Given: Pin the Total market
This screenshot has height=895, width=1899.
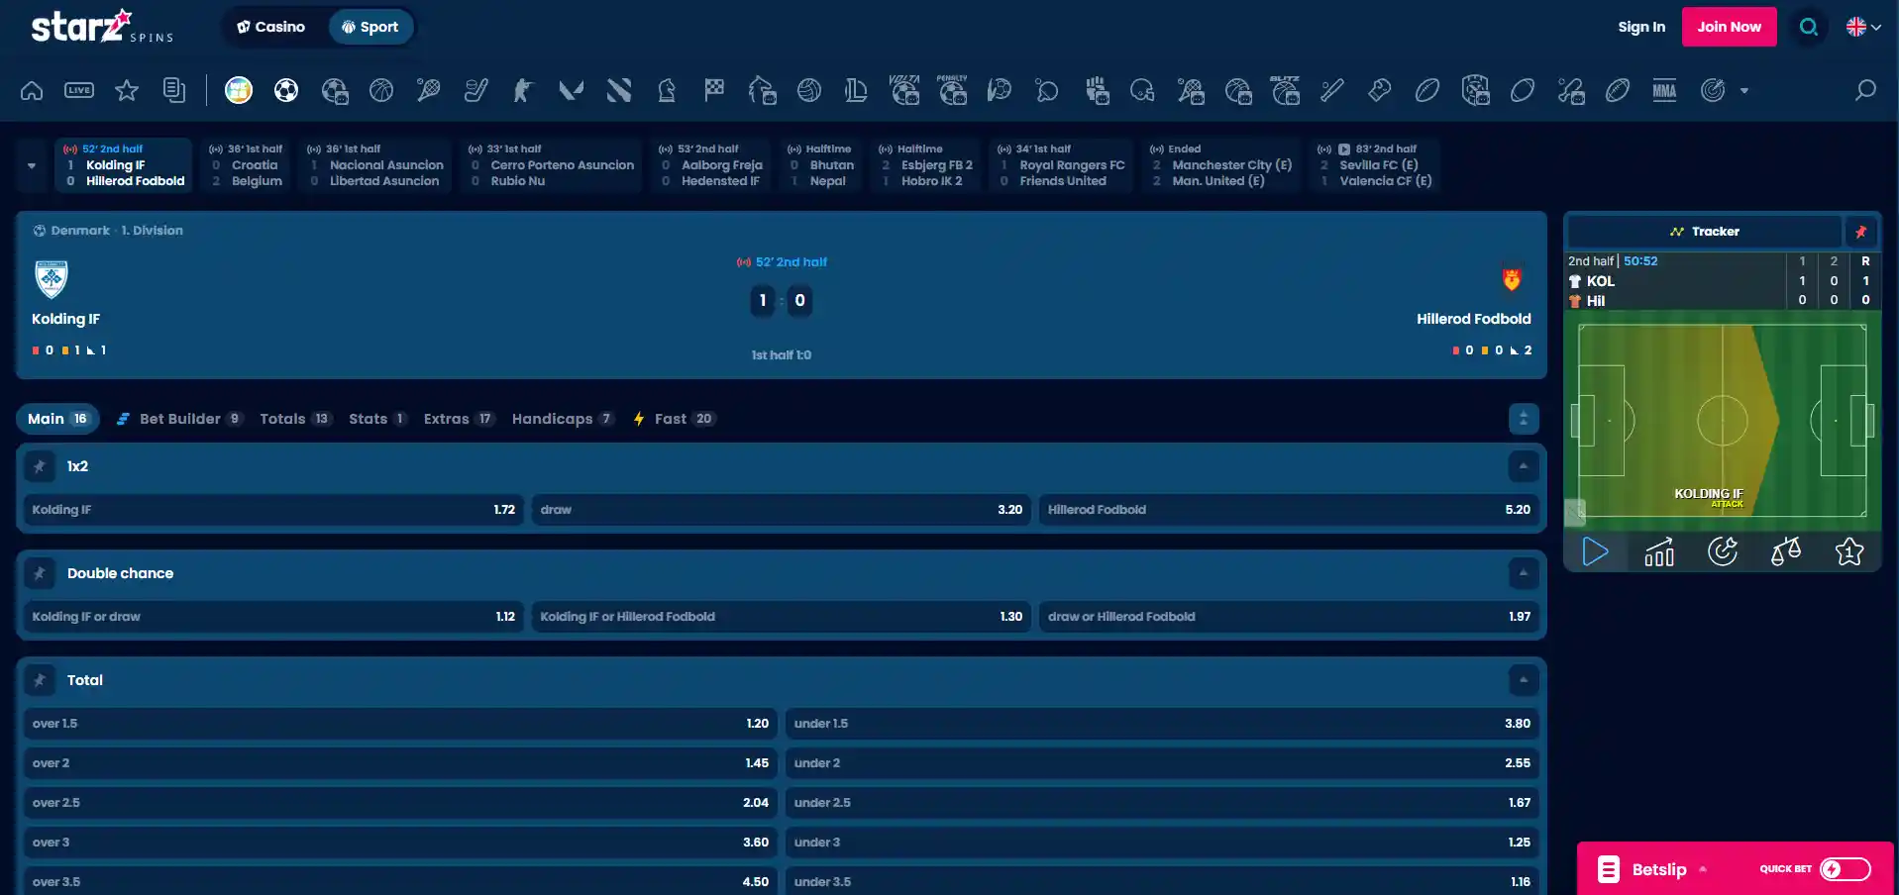Looking at the screenshot, I should pyautogui.click(x=40, y=680).
